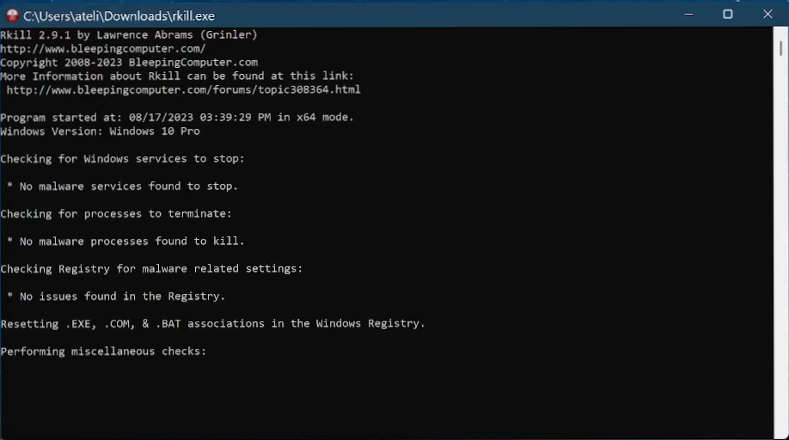Click the 'Copyright 2008-2023 BleepingComputer.com' line

click(x=129, y=63)
